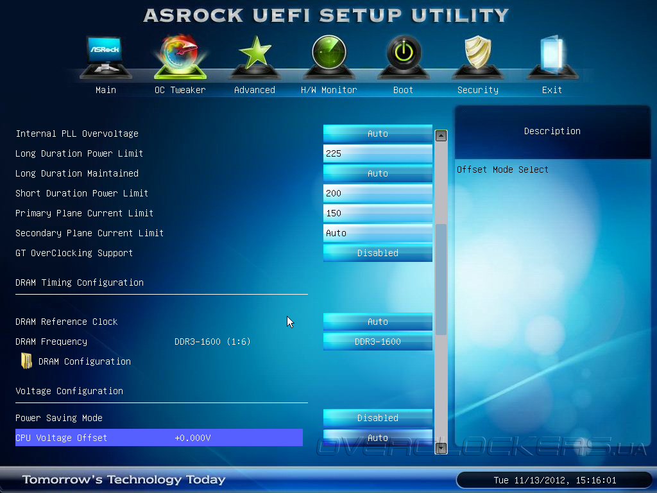Open the Advanced star icon
Image resolution: width=657 pixels, height=493 pixels.
[255, 57]
